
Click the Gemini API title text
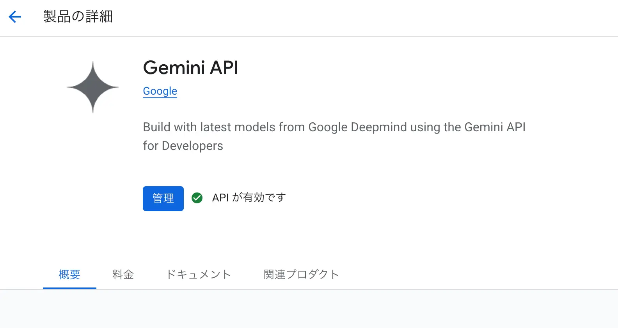(191, 68)
